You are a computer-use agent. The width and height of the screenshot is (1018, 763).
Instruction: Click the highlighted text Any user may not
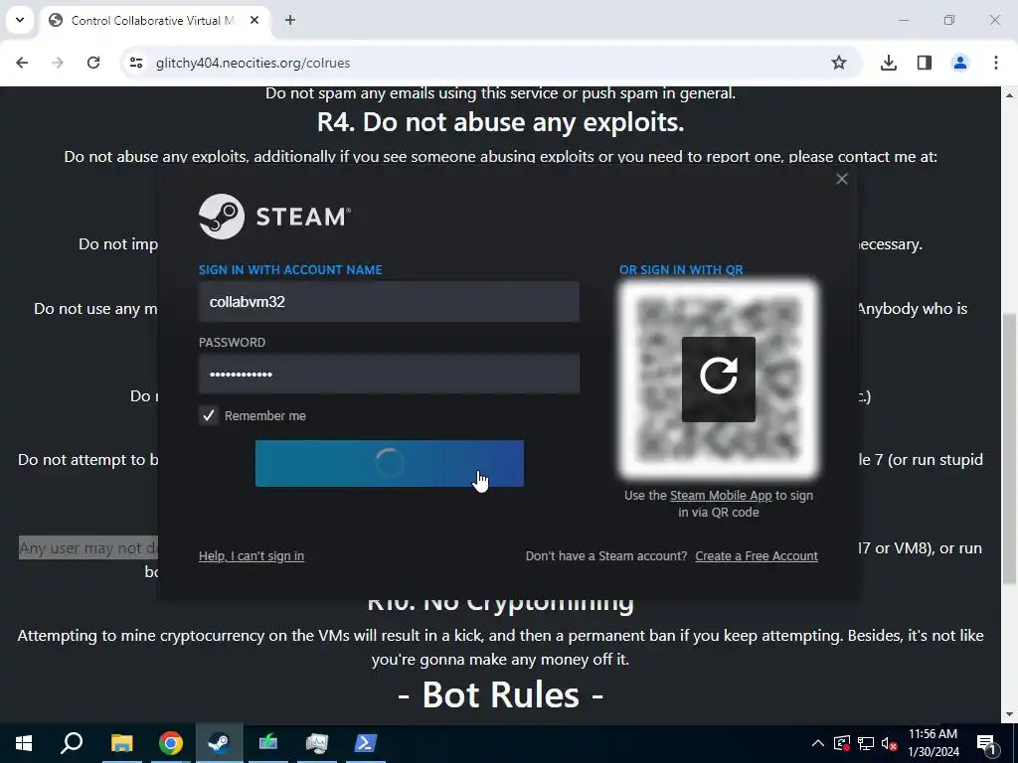tap(88, 548)
